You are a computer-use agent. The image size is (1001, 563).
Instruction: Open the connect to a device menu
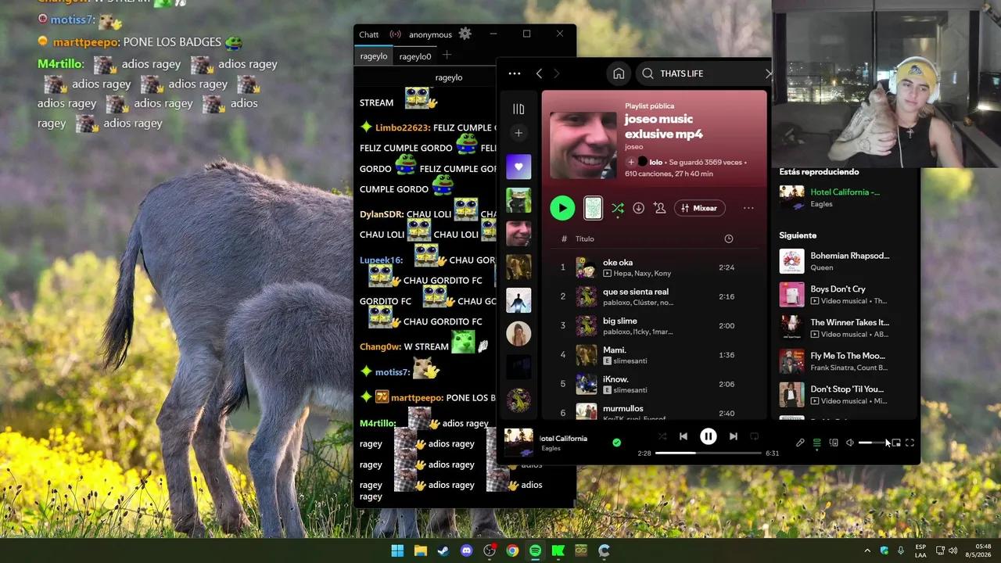(834, 443)
